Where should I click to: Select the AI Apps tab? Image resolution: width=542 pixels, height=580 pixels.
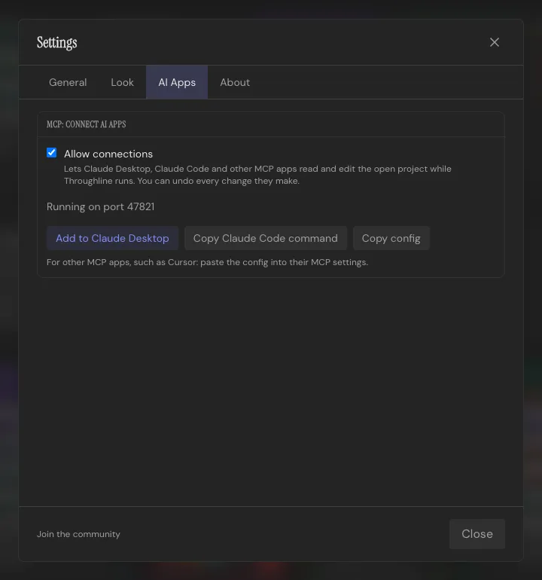(x=177, y=82)
